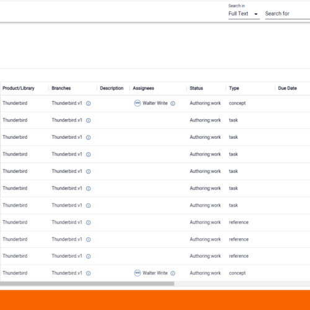Screen dimensions: 310x310
Task: Click info icon next to first Walter Write
Action: pos(173,104)
